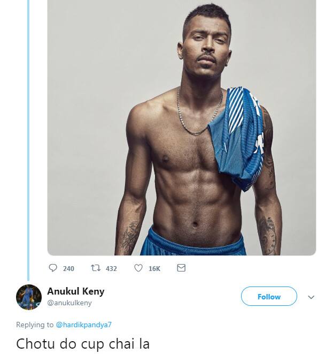Open the direct message envelope icon
Viewport: 333px width, 354px height.
pyautogui.click(x=181, y=268)
